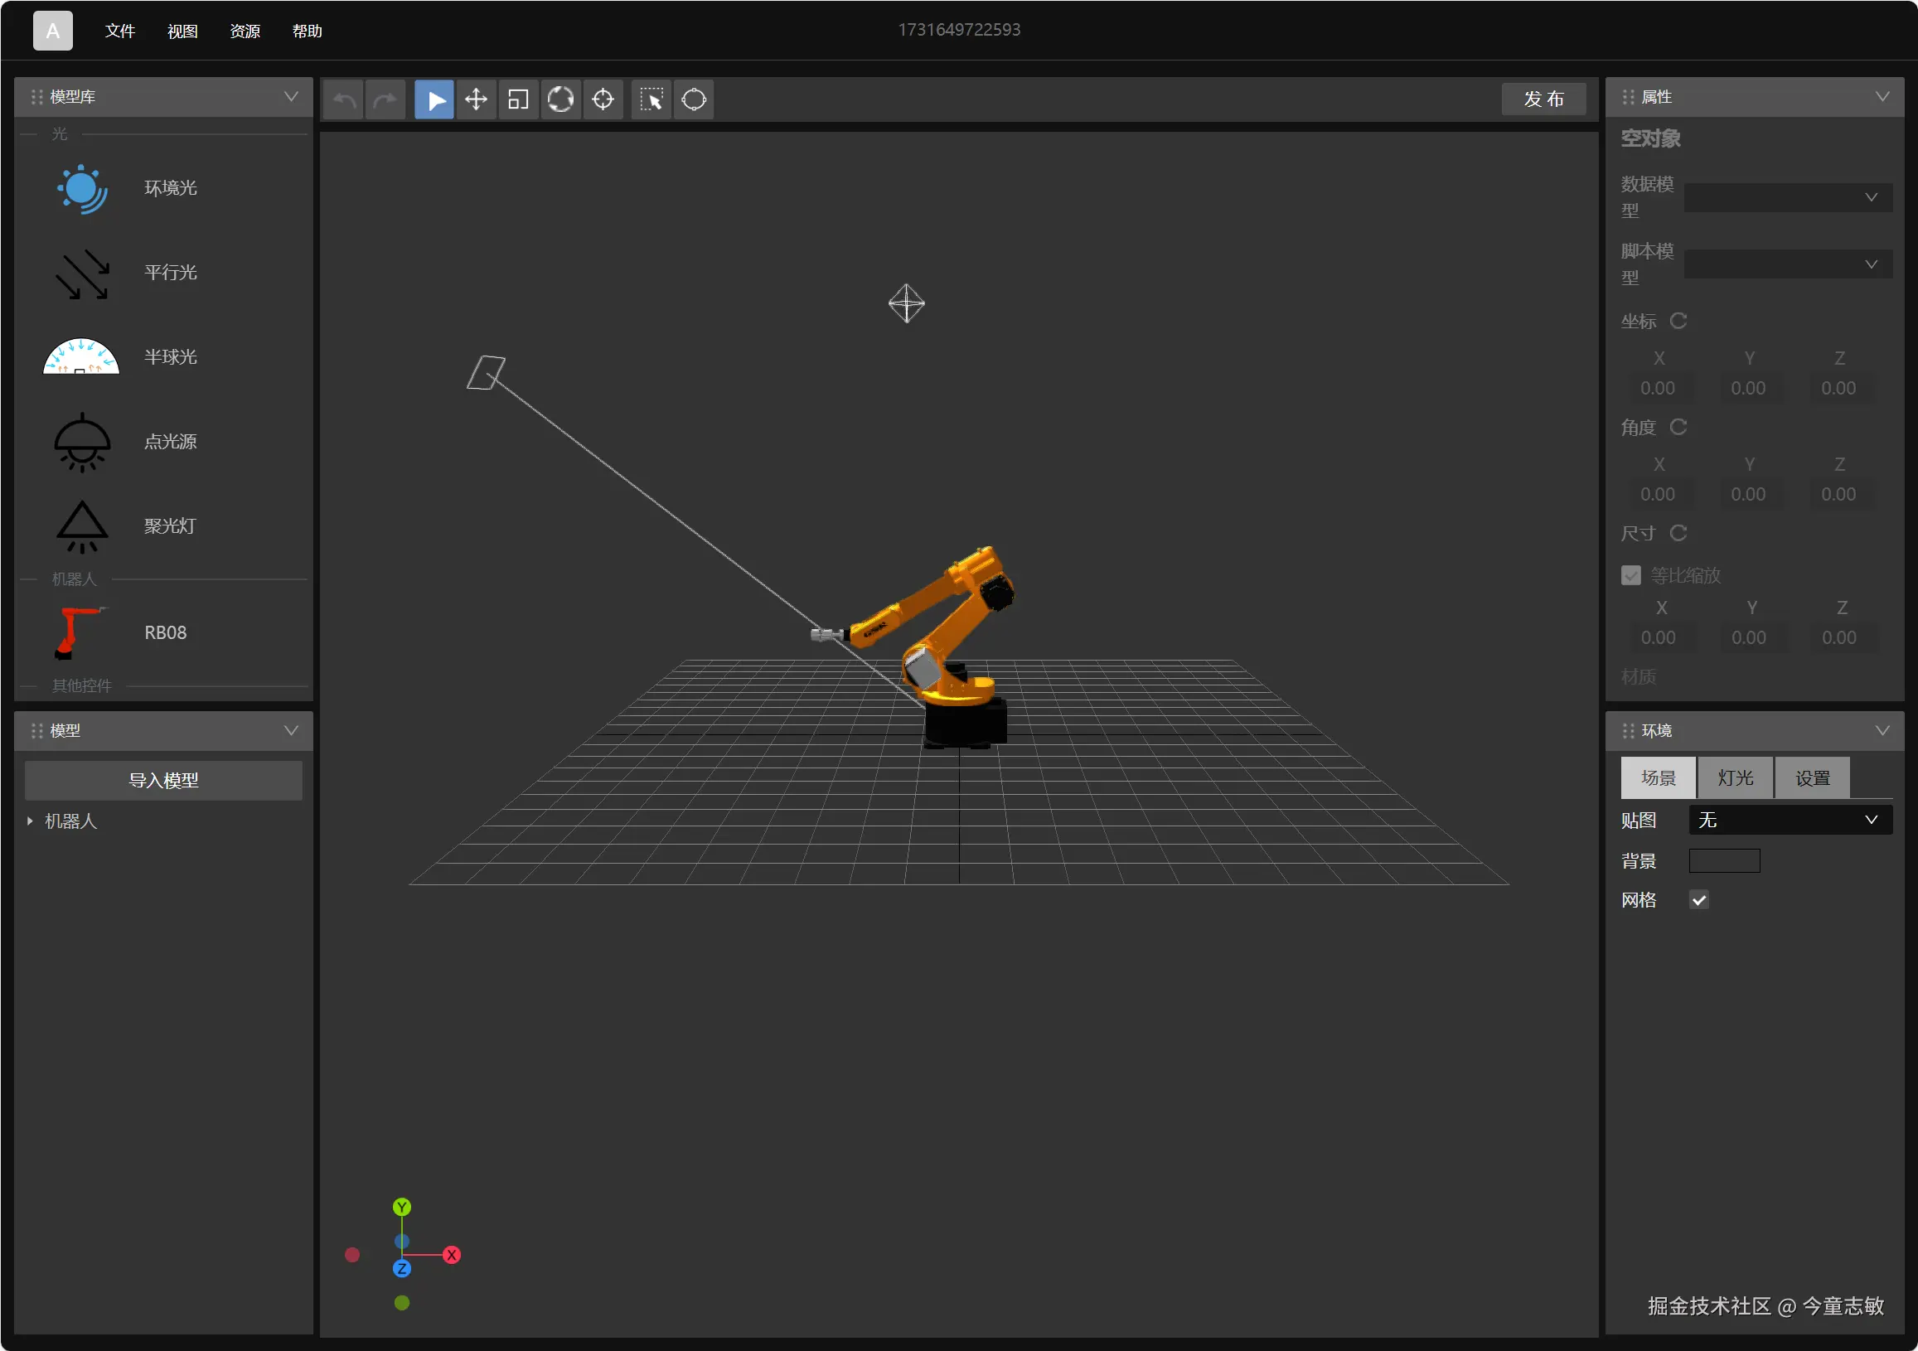Open the 文件 menu
The height and width of the screenshot is (1351, 1918).
(x=119, y=31)
